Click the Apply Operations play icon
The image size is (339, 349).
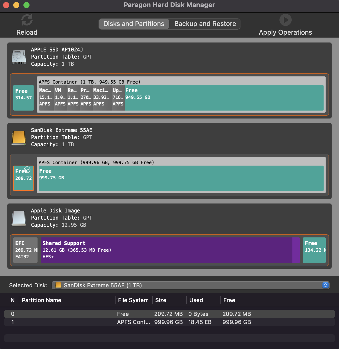285,20
